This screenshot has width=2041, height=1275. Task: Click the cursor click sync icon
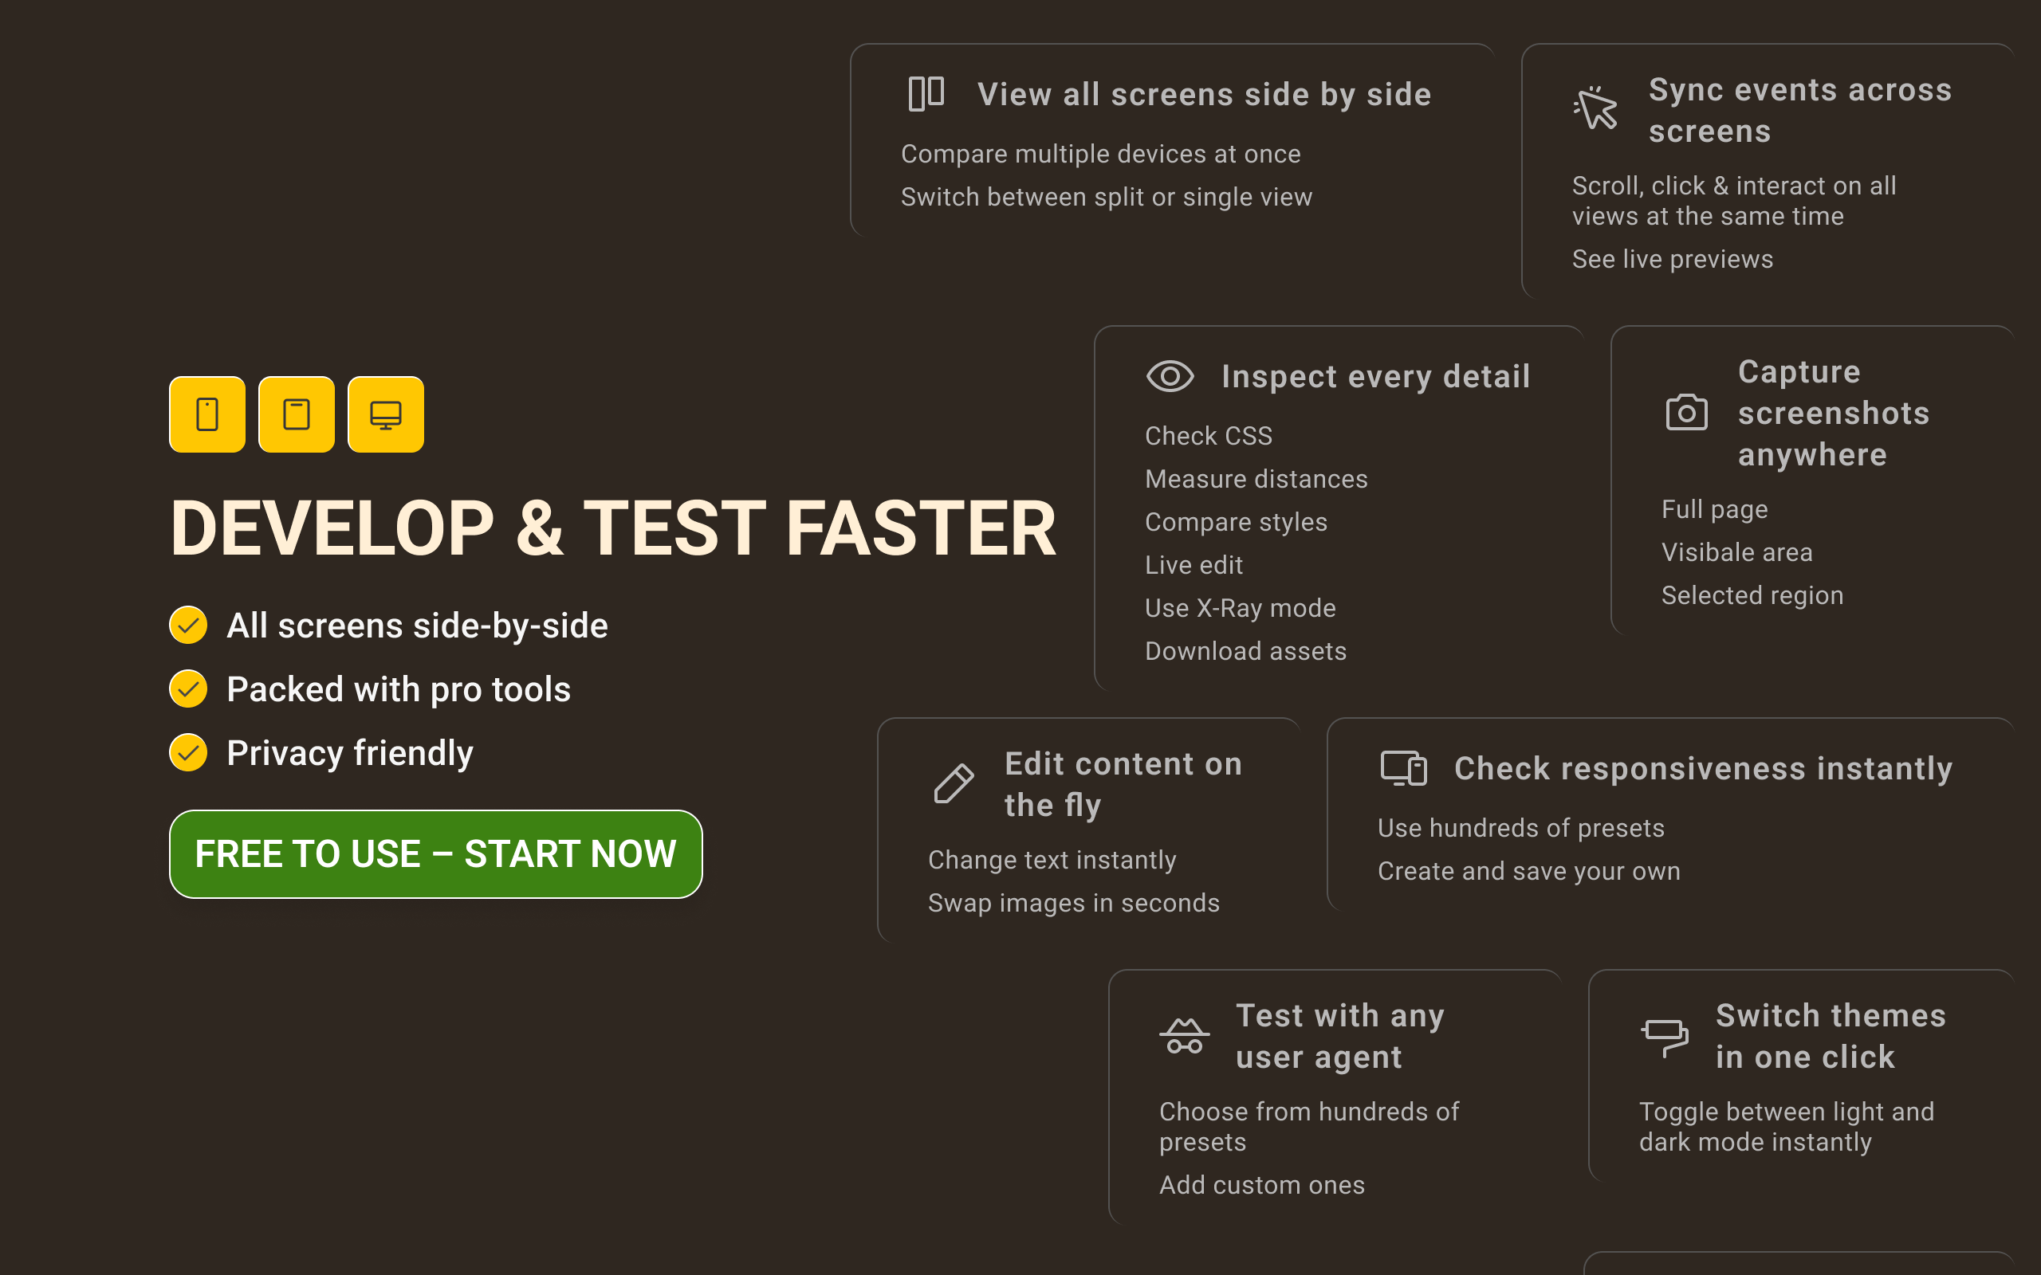click(1595, 109)
